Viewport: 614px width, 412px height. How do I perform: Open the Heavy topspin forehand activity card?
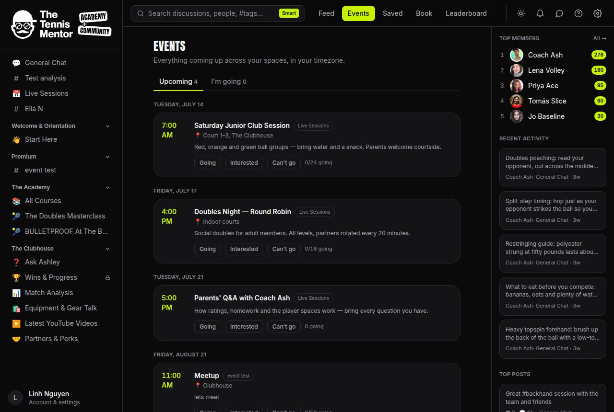pyautogui.click(x=553, y=339)
